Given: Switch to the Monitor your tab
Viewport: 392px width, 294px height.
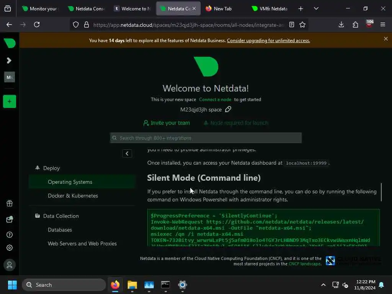Looking at the screenshot, I should [39, 9].
